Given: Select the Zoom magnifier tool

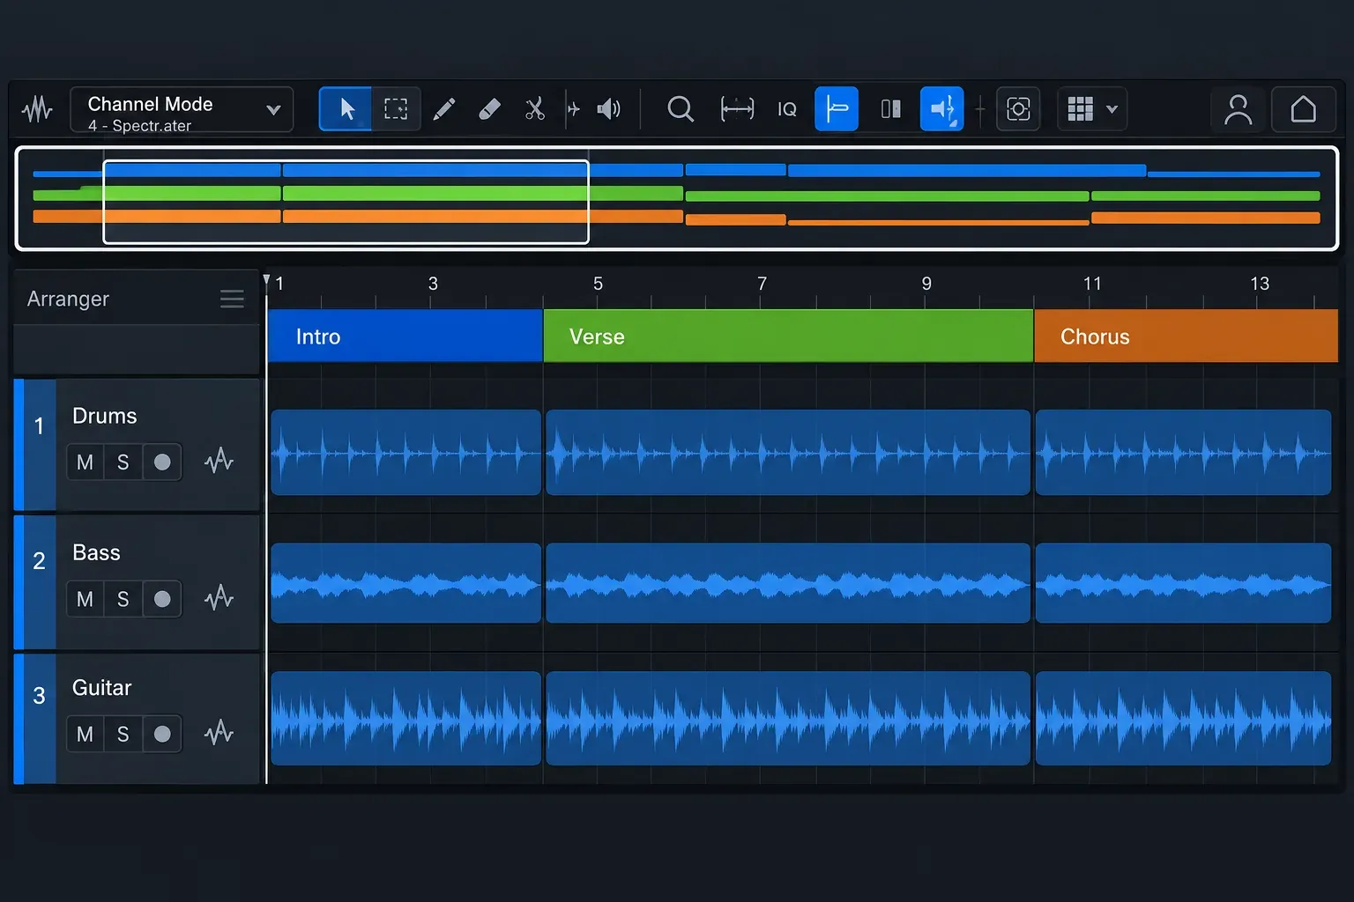Looking at the screenshot, I should point(681,109).
